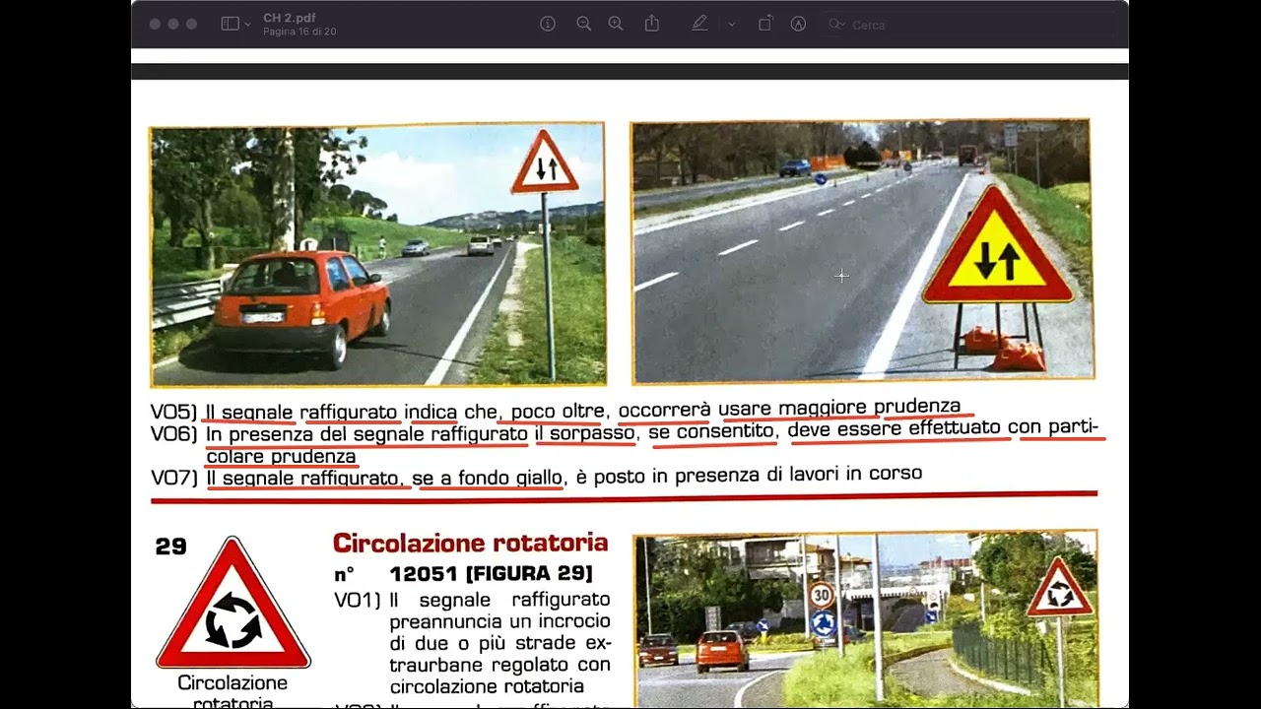Zoom in on the PDF page
The width and height of the screenshot is (1261, 709).
616,24
